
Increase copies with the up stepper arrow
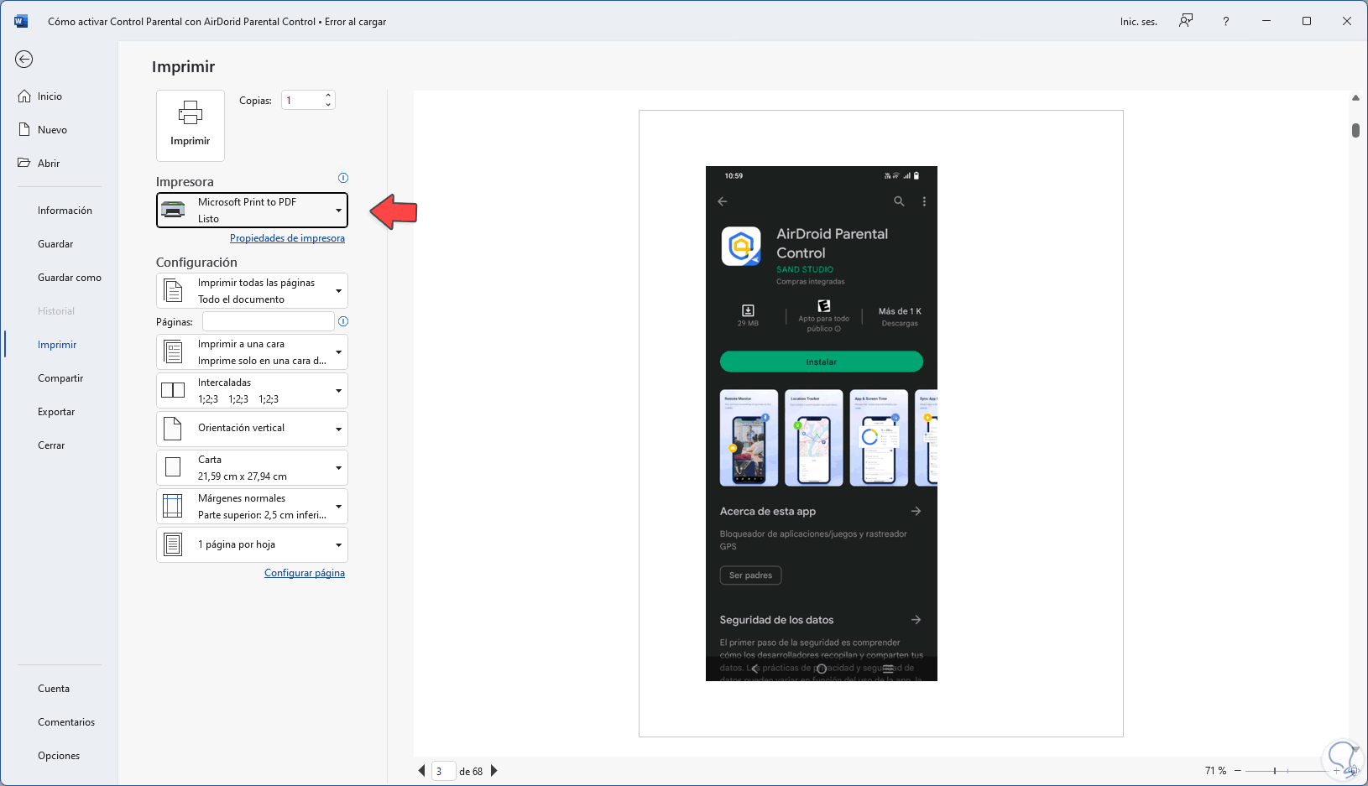point(328,96)
